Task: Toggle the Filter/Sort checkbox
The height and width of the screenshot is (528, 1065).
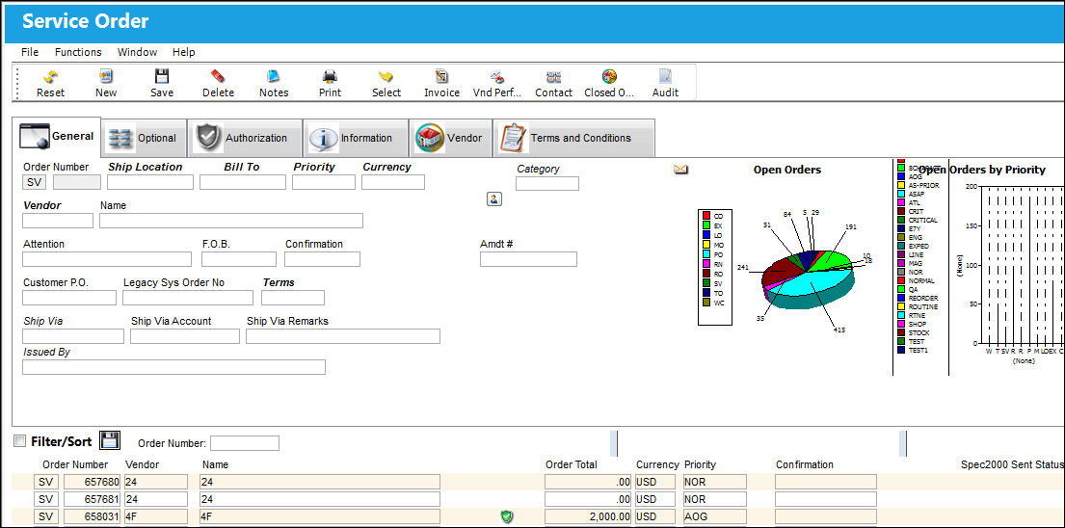Action: [20, 441]
